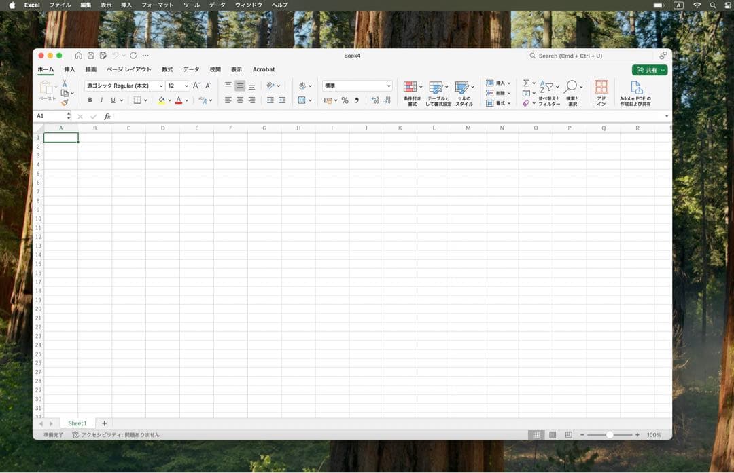Open the データ menu in macOS menu bar
Image resolution: width=734 pixels, height=473 pixels.
pyautogui.click(x=217, y=5)
